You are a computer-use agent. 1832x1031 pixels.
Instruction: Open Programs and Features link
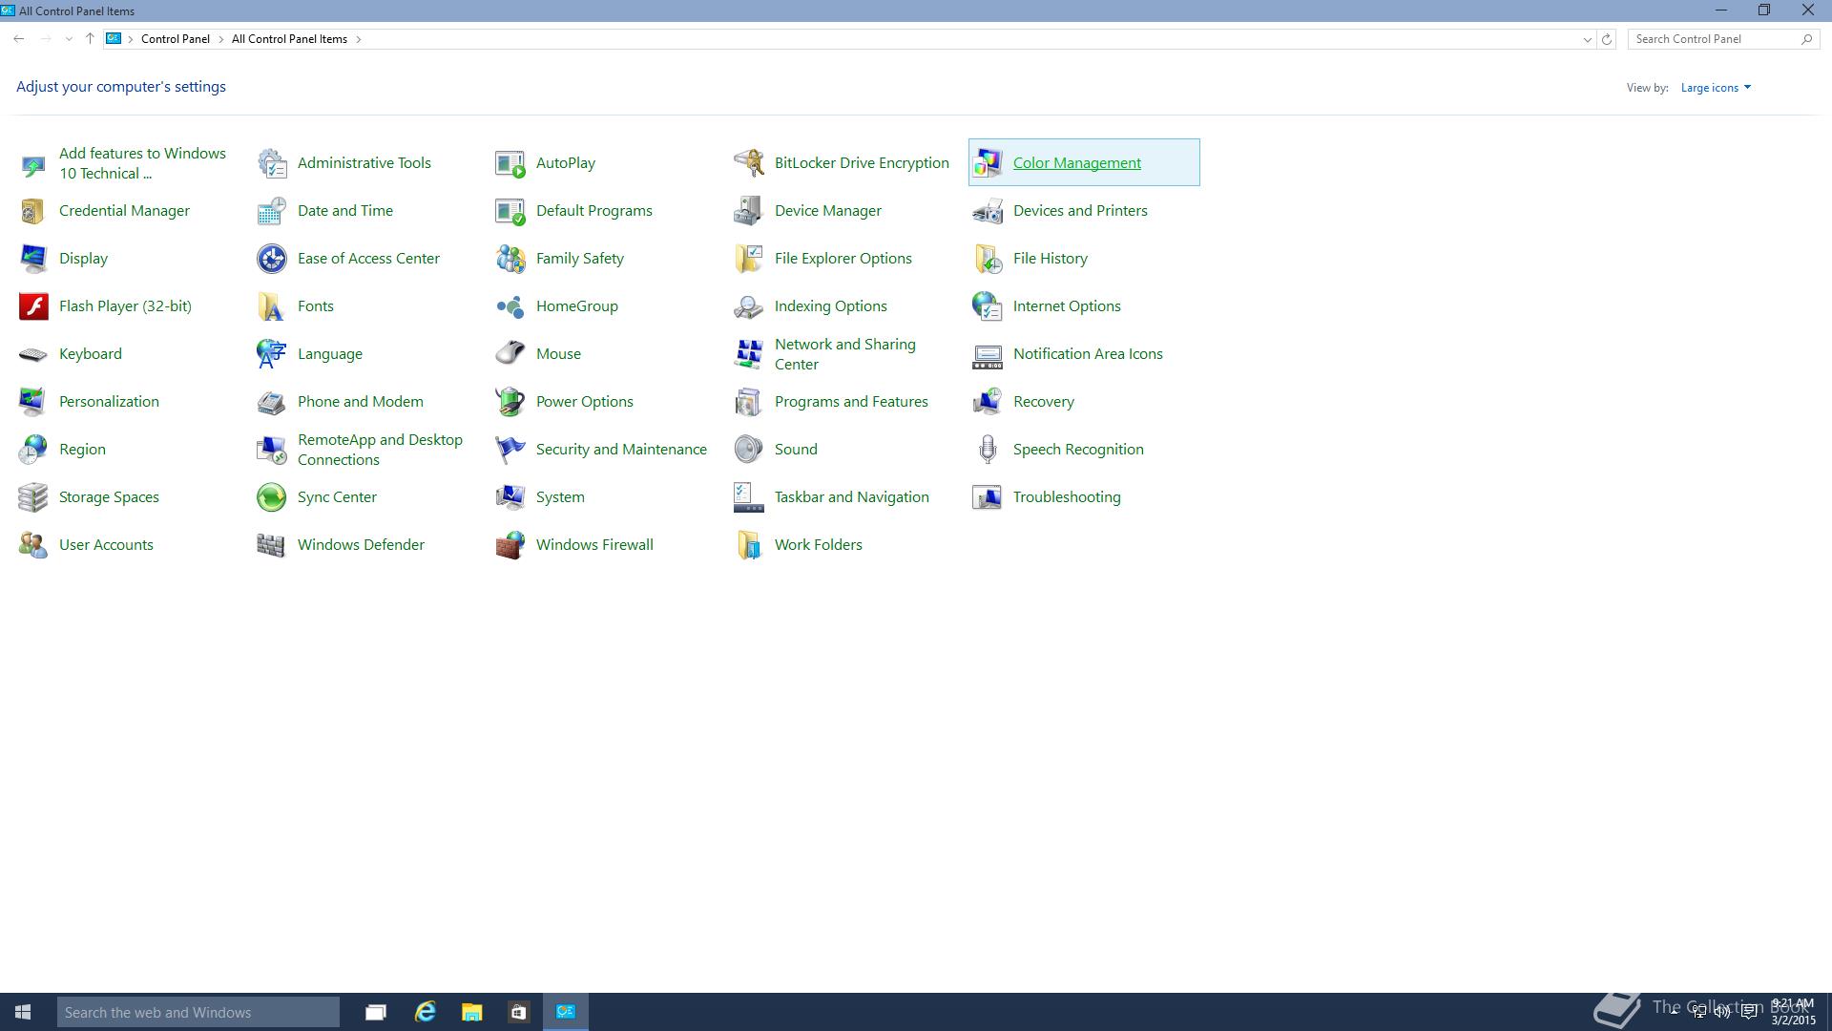(851, 402)
